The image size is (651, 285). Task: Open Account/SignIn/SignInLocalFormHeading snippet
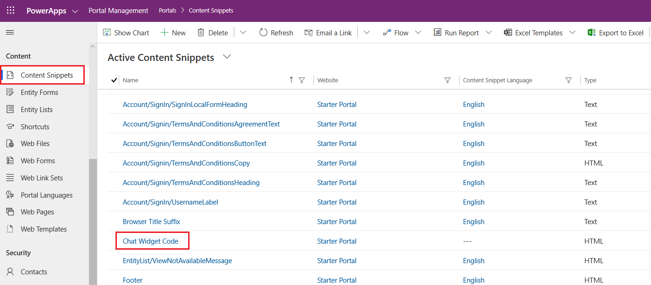click(x=185, y=105)
